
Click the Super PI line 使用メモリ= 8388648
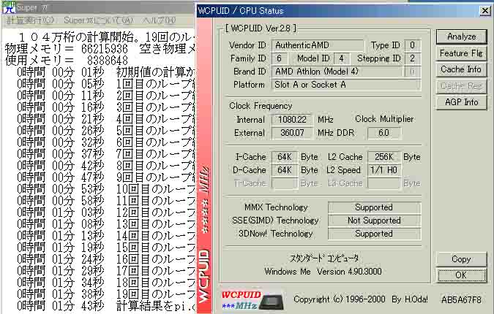click(x=67, y=61)
